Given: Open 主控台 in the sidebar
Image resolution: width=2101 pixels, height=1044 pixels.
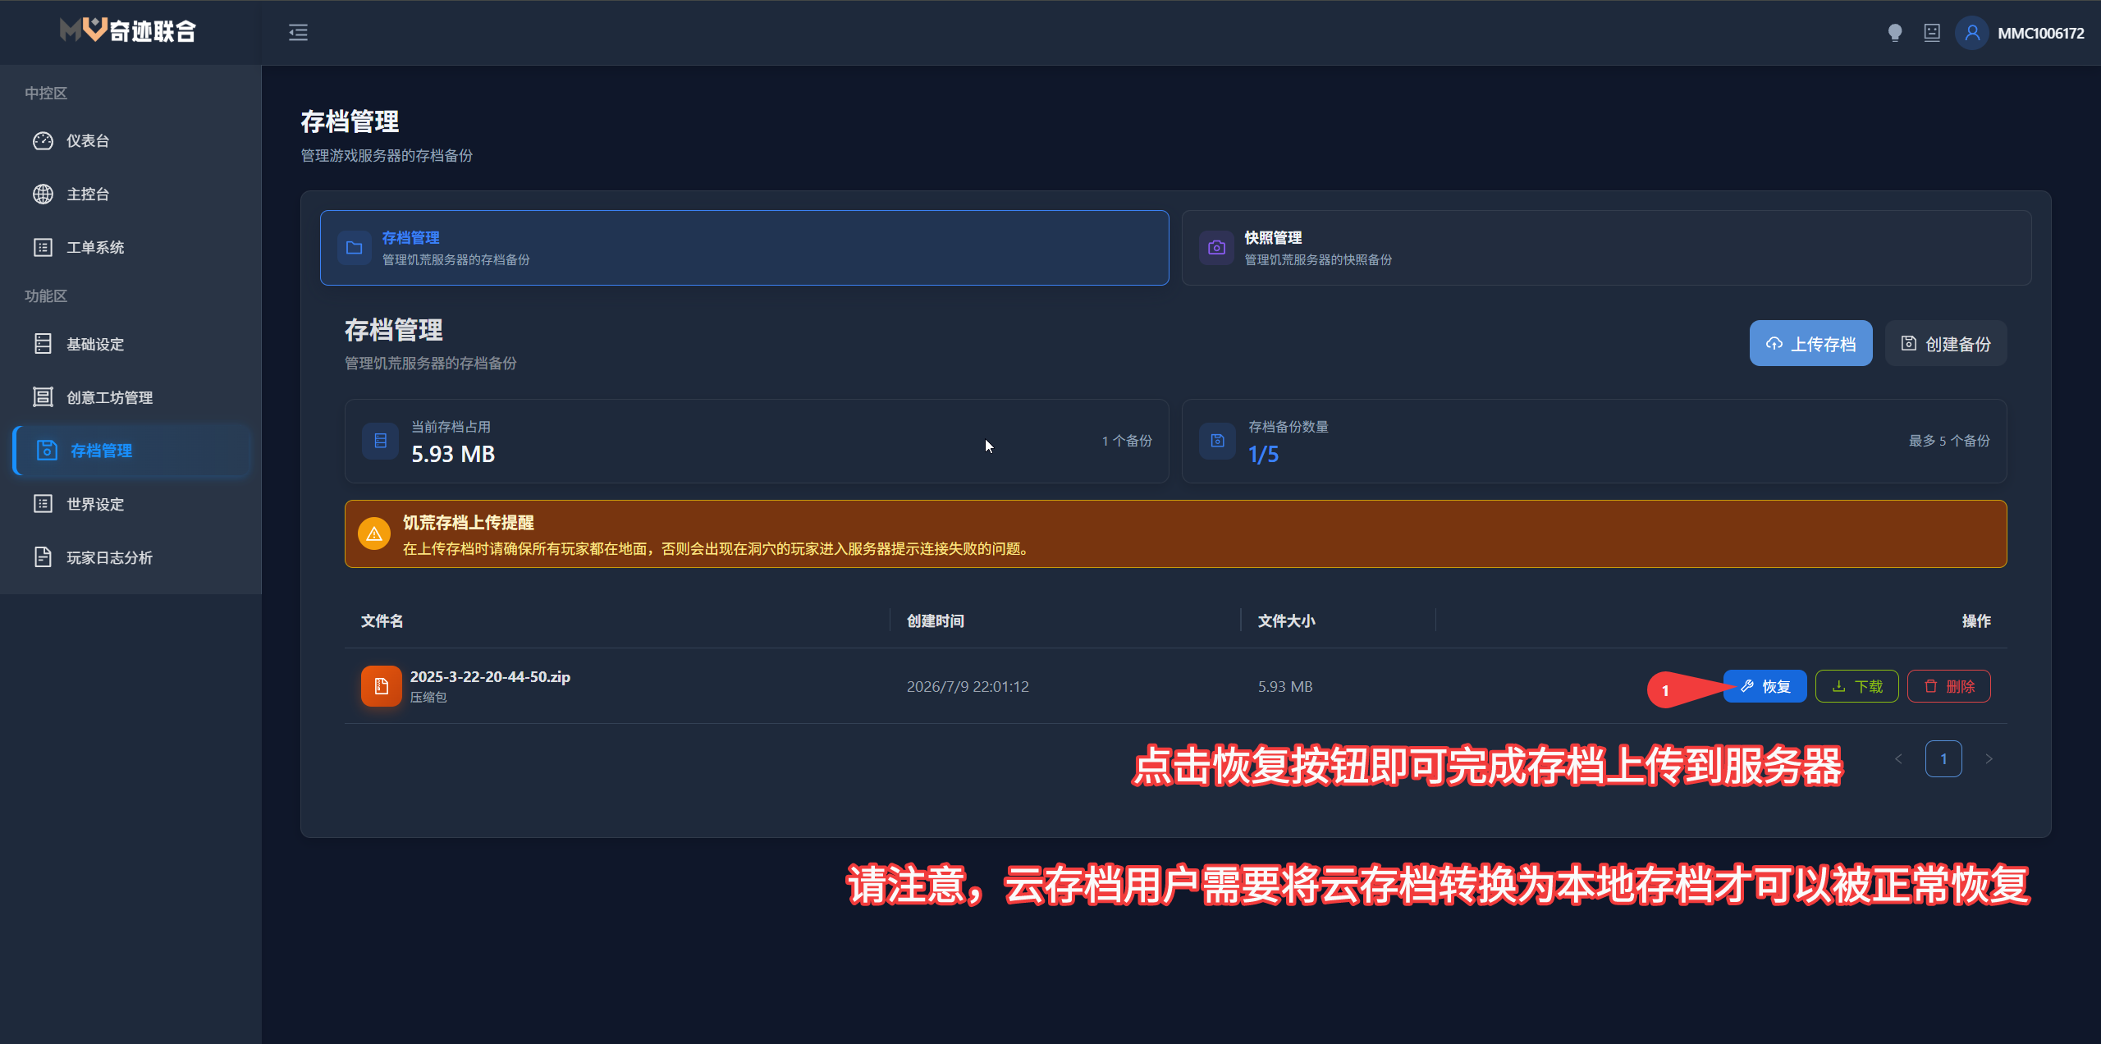Looking at the screenshot, I should pos(131,195).
